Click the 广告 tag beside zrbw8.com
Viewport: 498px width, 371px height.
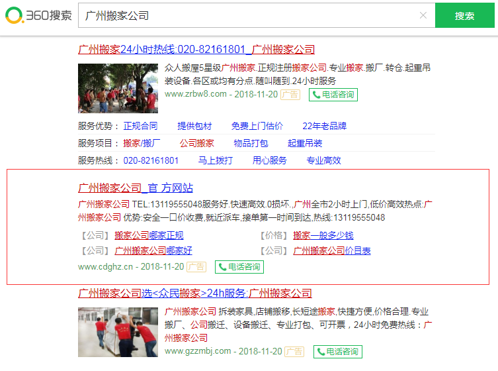290,95
